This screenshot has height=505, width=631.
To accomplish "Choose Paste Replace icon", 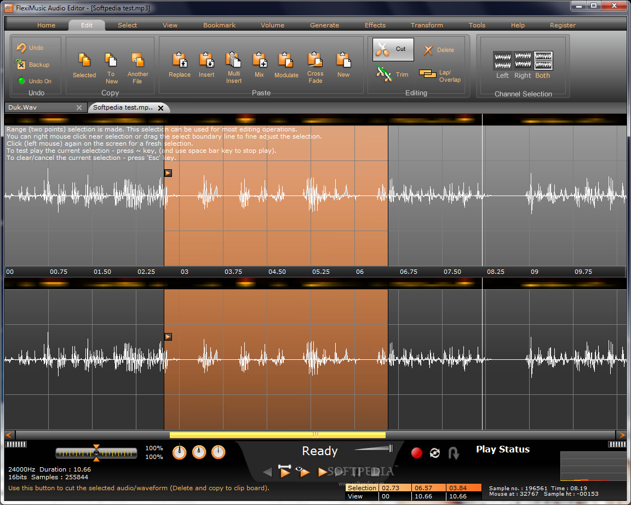I will 180,60.
